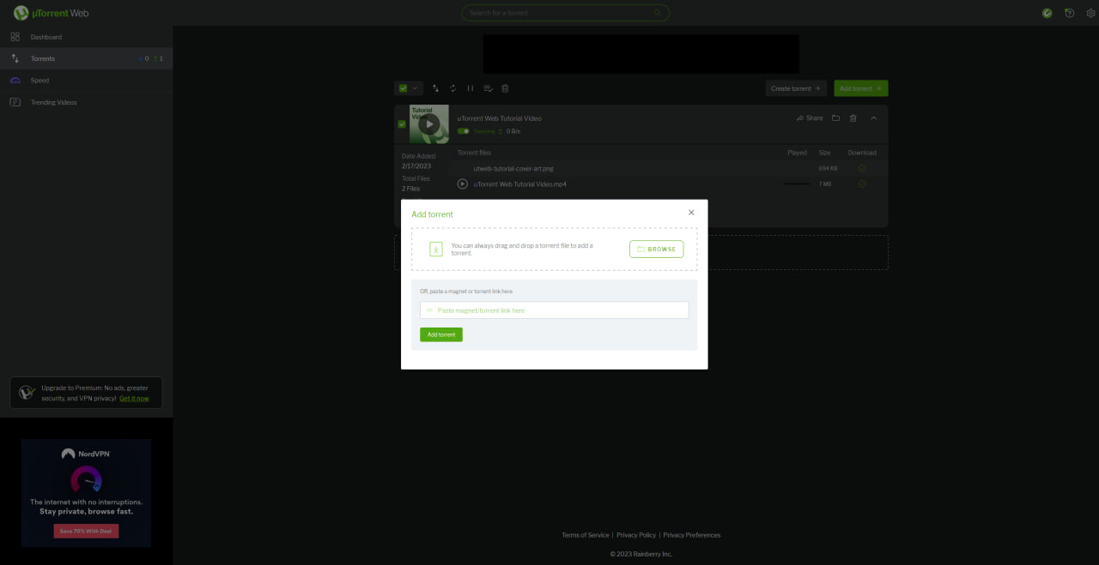The height and width of the screenshot is (565, 1099).
Task: Play uTorrent Web Tutorial Video.mp4 icon
Action: click(x=463, y=184)
